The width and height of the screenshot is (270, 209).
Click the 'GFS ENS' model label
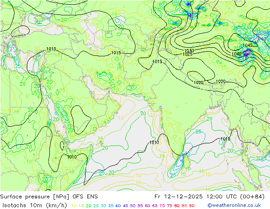click(x=85, y=197)
